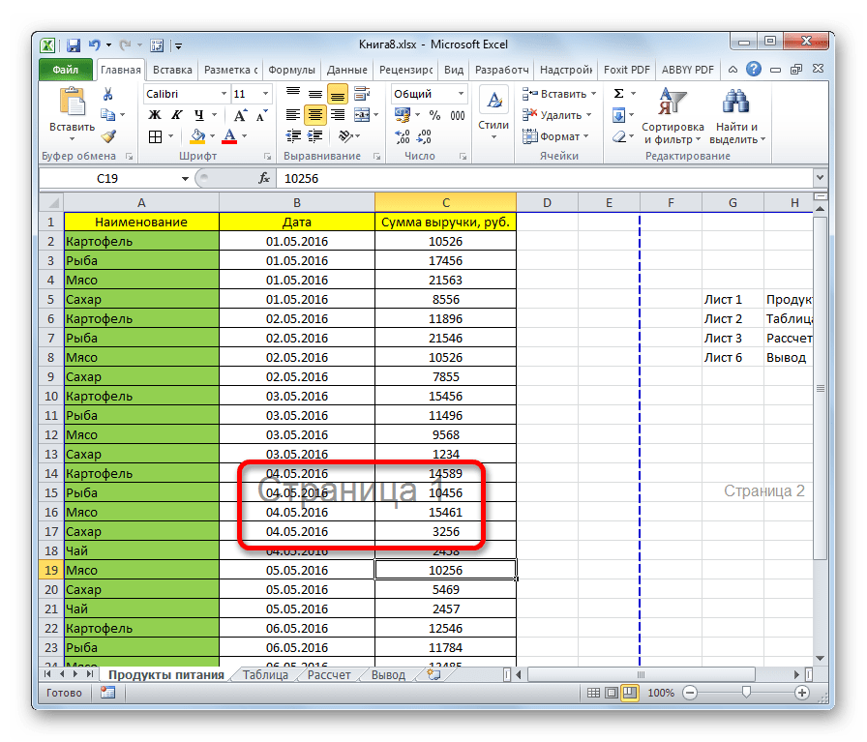The height and width of the screenshot is (742, 867).
Task: Click the zoom slider in the status bar
Action: 746,693
